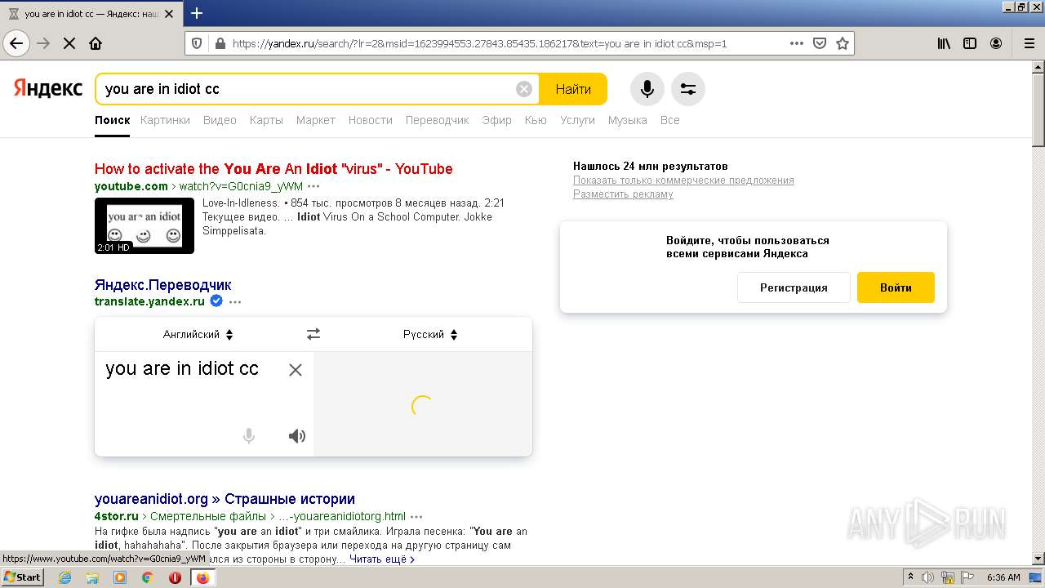
Task: Click Читать ещё link
Action: [382, 559]
